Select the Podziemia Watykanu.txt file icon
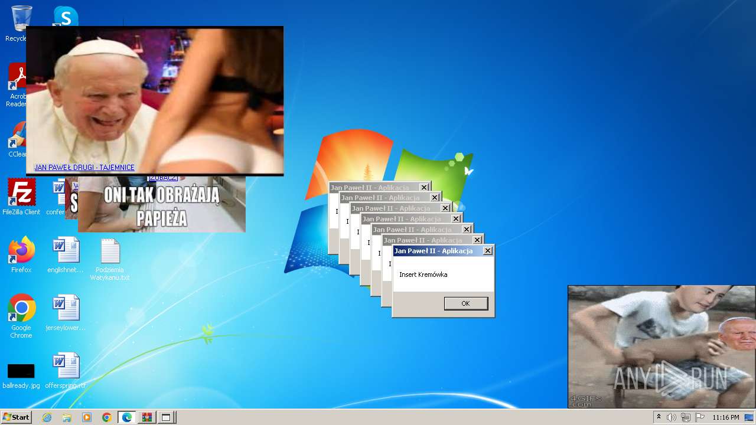The image size is (756, 425). (x=110, y=259)
